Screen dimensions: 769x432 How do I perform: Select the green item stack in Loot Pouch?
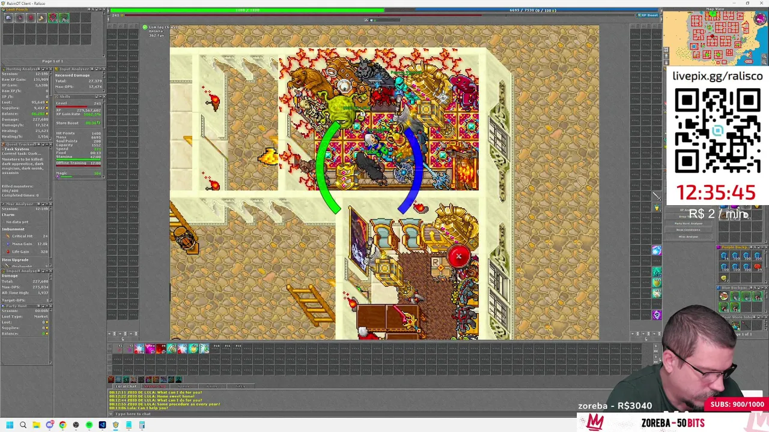coord(64,17)
